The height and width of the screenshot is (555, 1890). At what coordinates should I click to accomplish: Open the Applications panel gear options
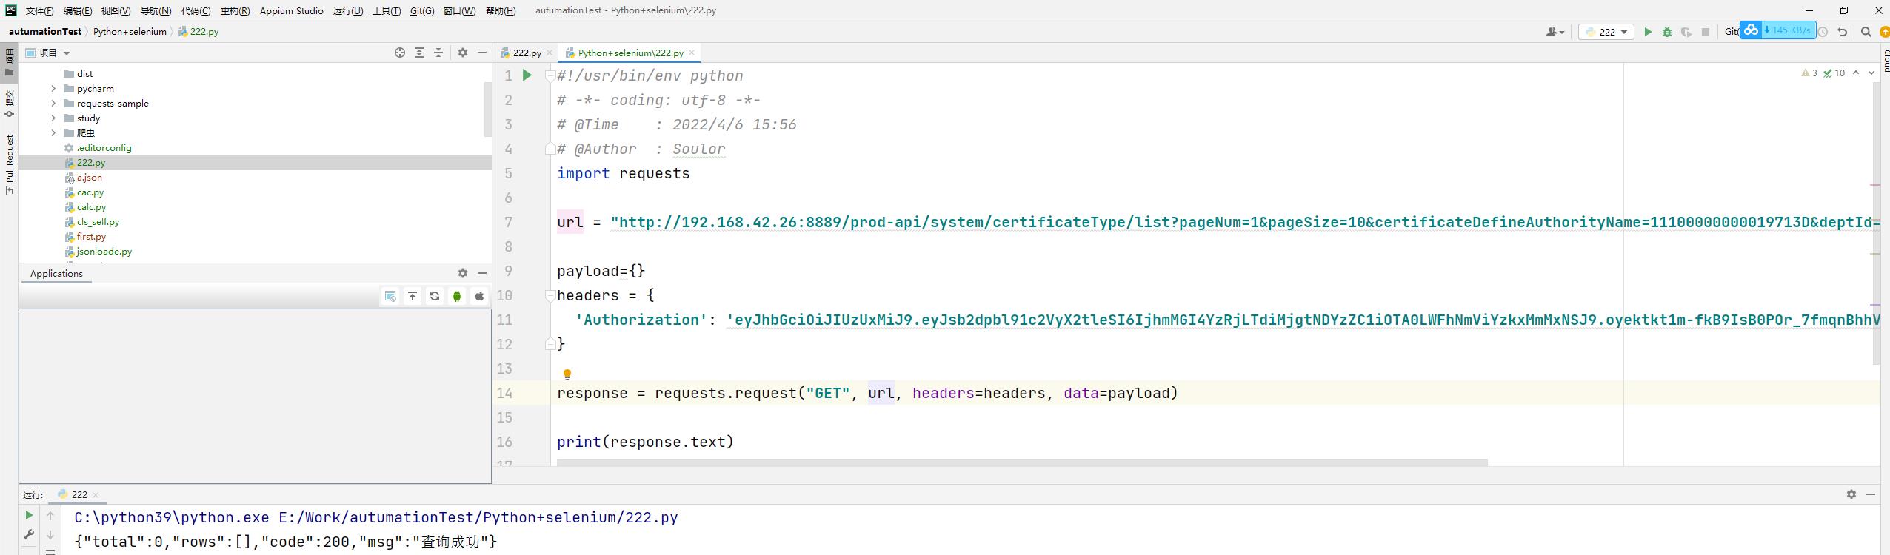point(463,273)
